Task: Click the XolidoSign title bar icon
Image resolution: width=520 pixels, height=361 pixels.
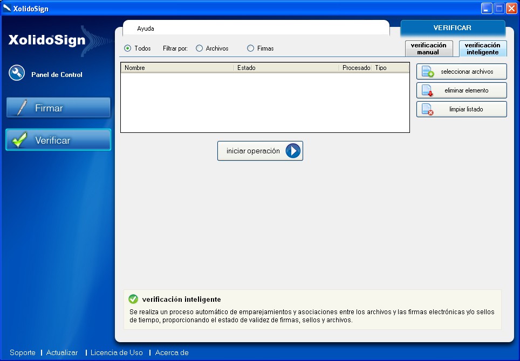Action: pos(6,8)
